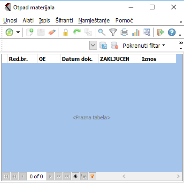Click the copy documents icon
The width and height of the screenshot is (184, 183).
[88, 32]
